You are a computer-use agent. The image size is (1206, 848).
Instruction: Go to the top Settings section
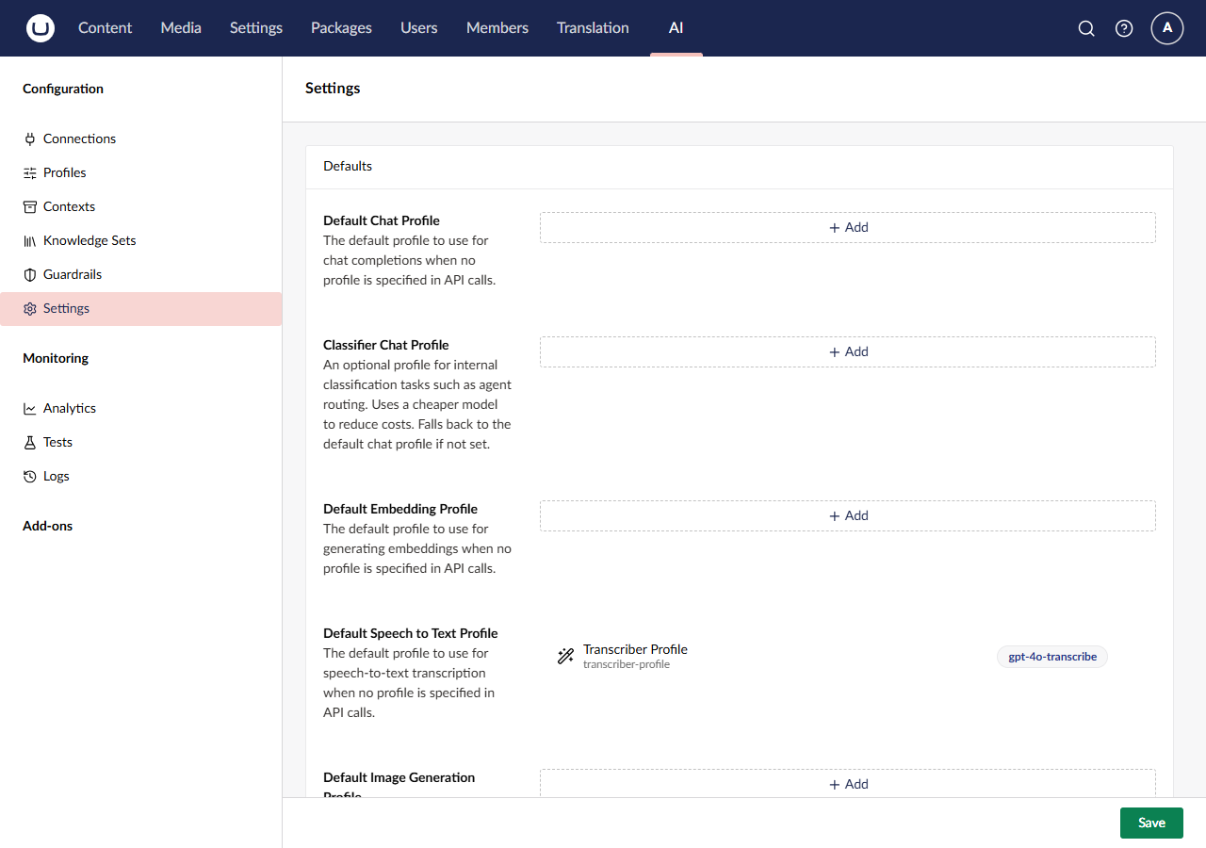coord(256,28)
